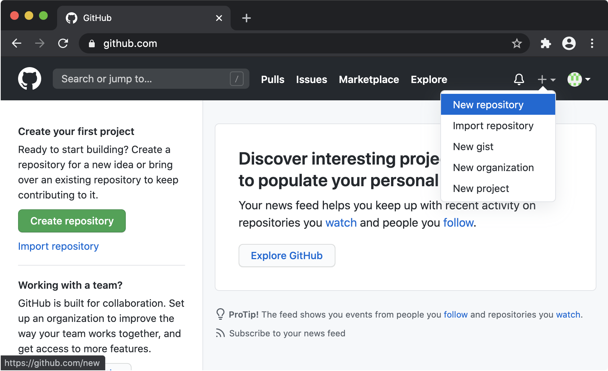
Task: Bookmark page with the star icon
Action: coord(517,43)
